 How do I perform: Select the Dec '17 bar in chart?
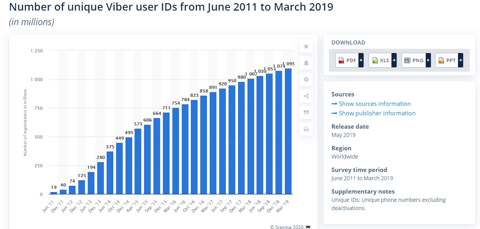click(x=241, y=138)
